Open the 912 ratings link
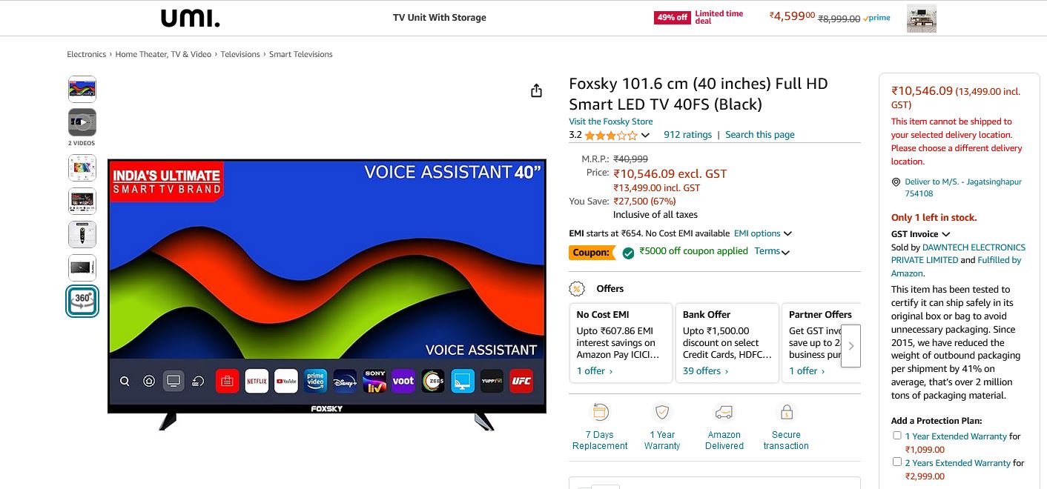 pos(687,135)
